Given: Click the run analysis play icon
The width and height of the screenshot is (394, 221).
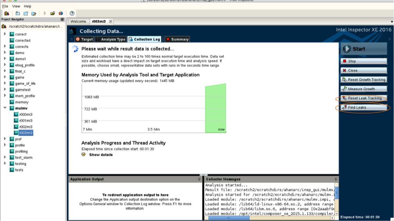Looking at the screenshot, I should tap(45, 13).
